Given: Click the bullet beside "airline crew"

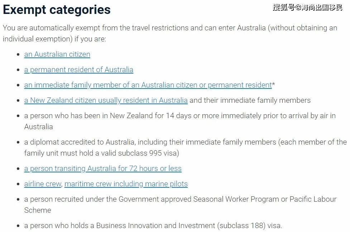Looking at the screenshot, I should [x=18, y=184].
